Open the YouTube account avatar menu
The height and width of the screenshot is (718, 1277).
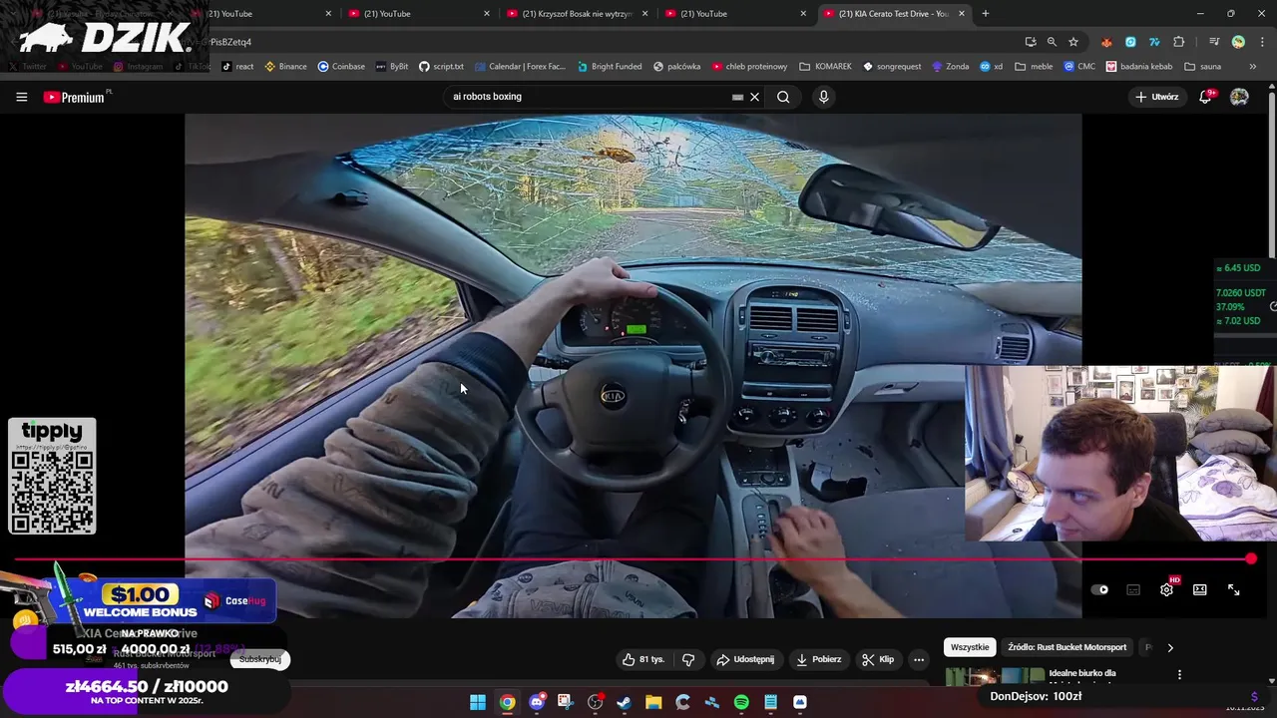pyautogui.click(x=1239, y=97)
